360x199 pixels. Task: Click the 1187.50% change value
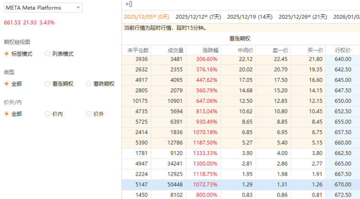coord(205,143)
